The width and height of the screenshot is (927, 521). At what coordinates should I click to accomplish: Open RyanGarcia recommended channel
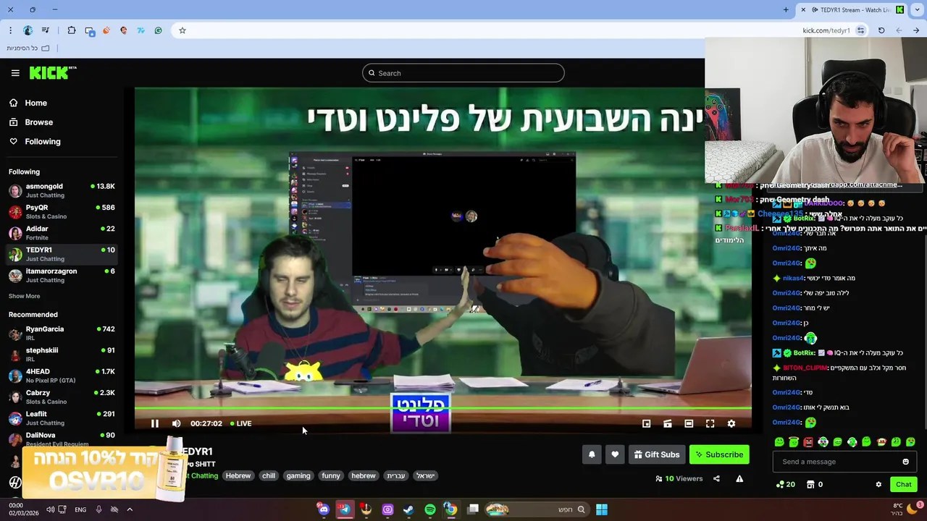tap(62, 333)
